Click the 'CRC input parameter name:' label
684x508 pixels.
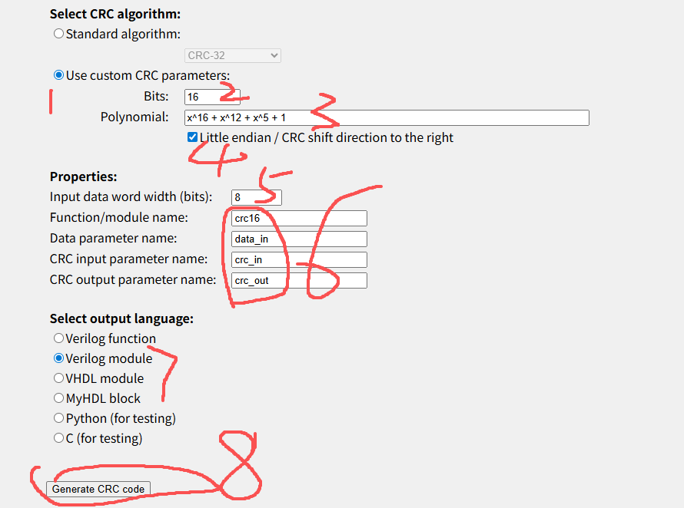[x=128, y=259]
